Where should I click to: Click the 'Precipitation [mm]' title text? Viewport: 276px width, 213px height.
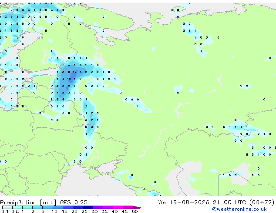tap(28, 203)
